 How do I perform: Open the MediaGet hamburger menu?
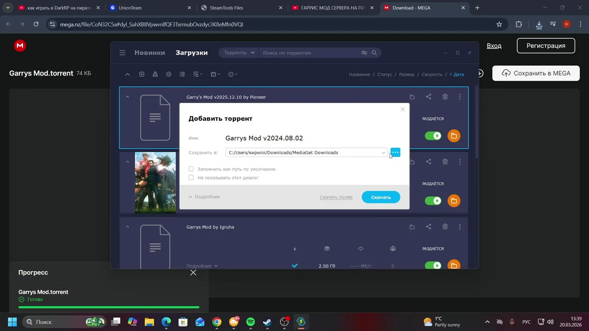122,53
